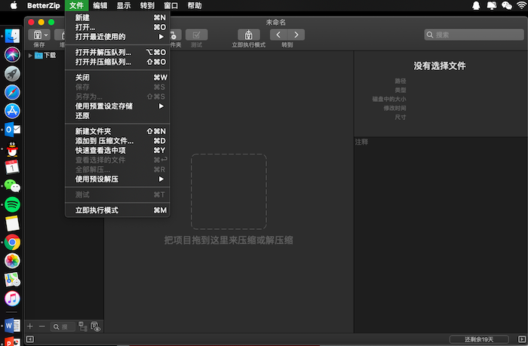Click the forward navigation arrow in toolbar
Image resolution: width=528 pixels, height=346 pixels.
coord(296,35)
